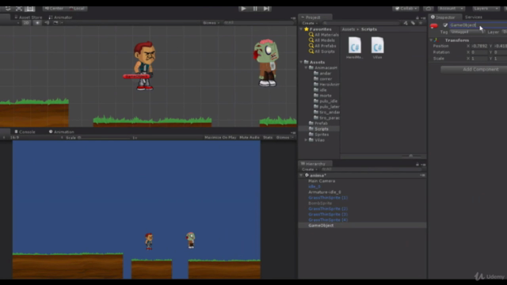Select the hero character in Scene
This screenshot has height=285, width=507.
click(x=144, y=66)
